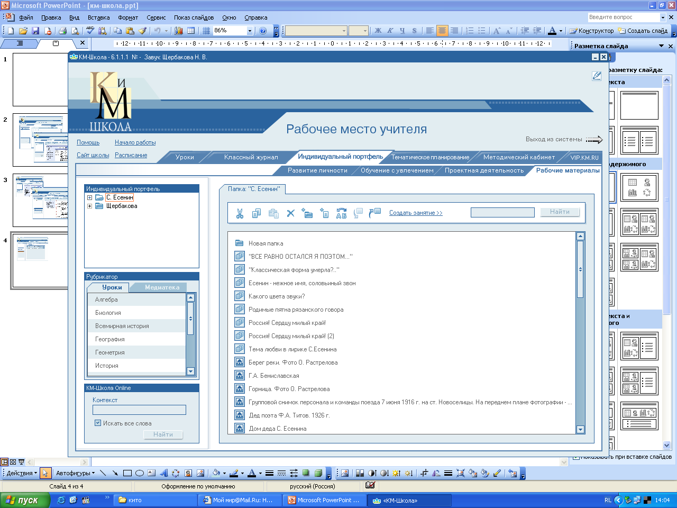The width and height of the screenshot is (677, 508).
Task: Click the grid show/hide icon
Action: [x=206, y=31]
